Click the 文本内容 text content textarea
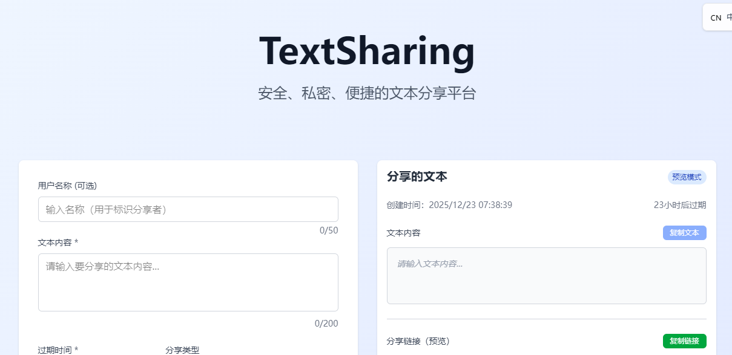The image size is (732, 355). pos(188,281)
